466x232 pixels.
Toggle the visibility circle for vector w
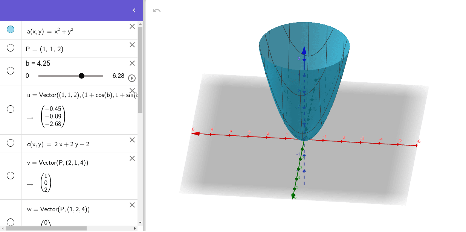click(x=11, y=222)
